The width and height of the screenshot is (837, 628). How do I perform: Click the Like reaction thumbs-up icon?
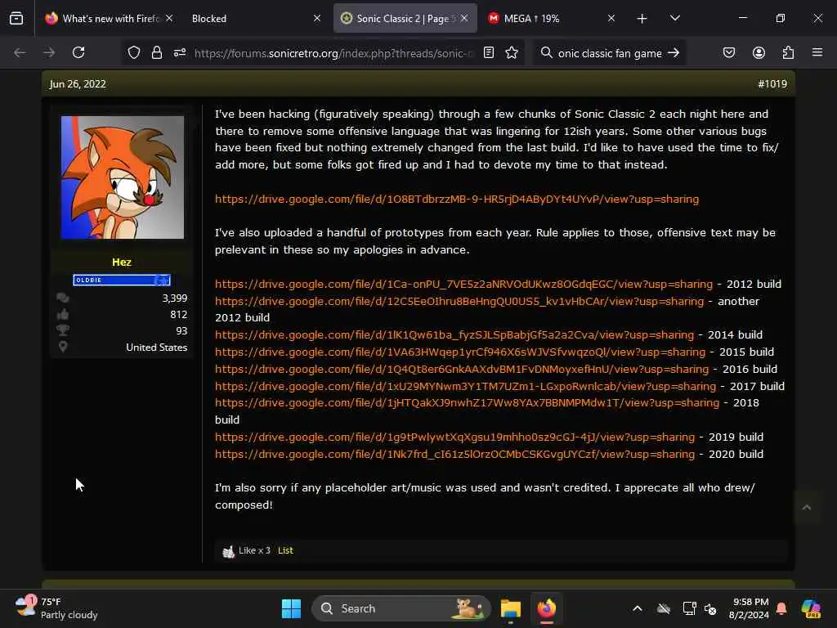[229, 551]
